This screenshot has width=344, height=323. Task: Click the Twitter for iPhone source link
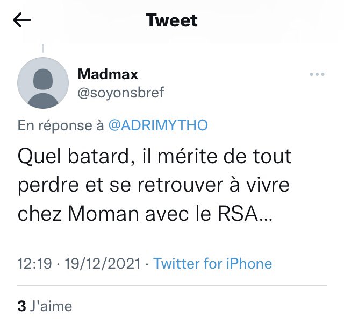click(x=212, y=264)
